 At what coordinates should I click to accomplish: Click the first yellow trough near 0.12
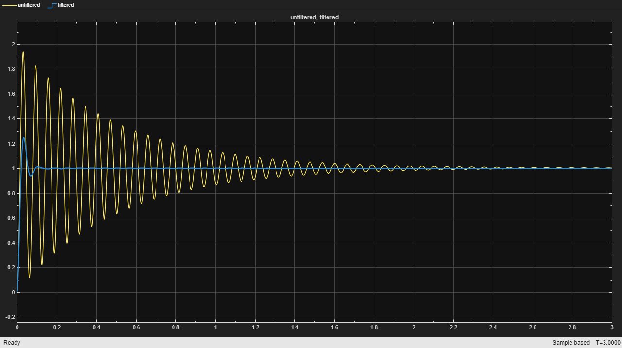coord(30,277)
